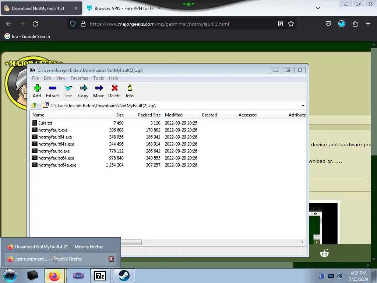
Task: Close the Download NotMyFault 4.21 tab
Action: tap(76, 8)
